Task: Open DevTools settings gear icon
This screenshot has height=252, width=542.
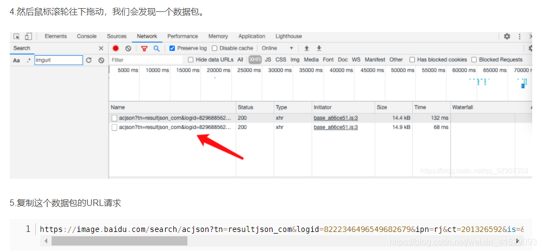Action: click(x=507, y=36)
